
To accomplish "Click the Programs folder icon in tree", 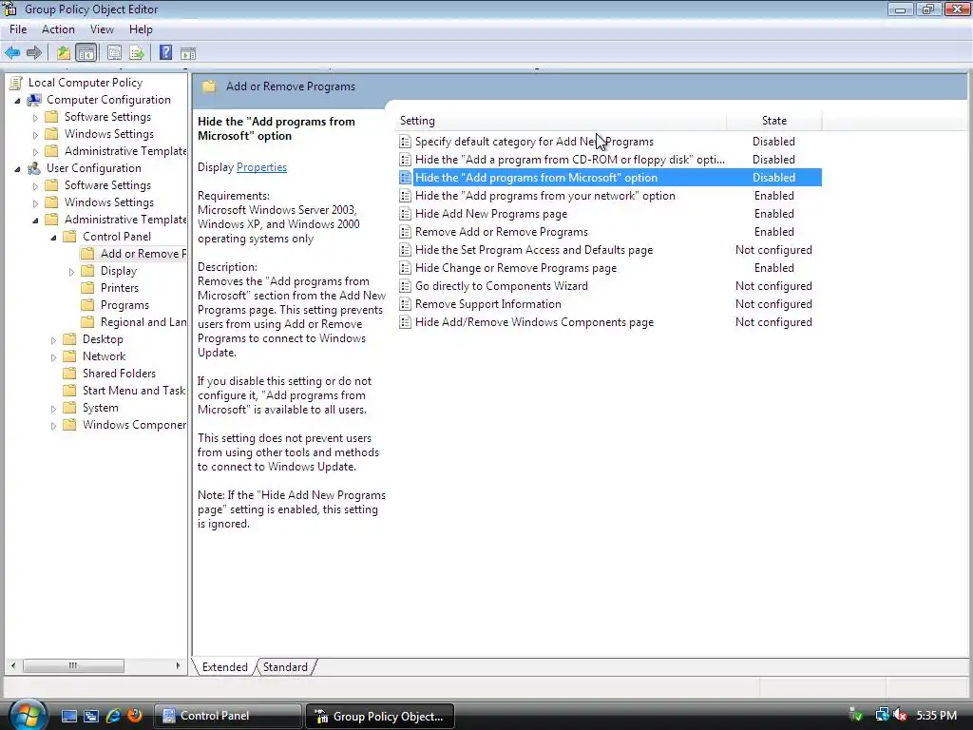I will coord(88,305).
